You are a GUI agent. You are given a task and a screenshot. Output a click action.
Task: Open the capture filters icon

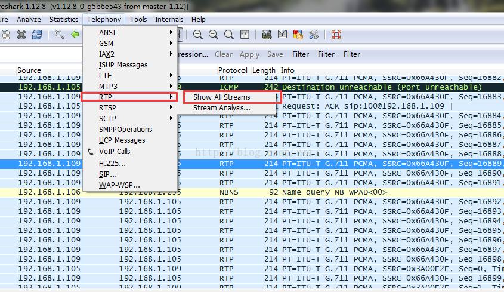click(x=267, y=35)
